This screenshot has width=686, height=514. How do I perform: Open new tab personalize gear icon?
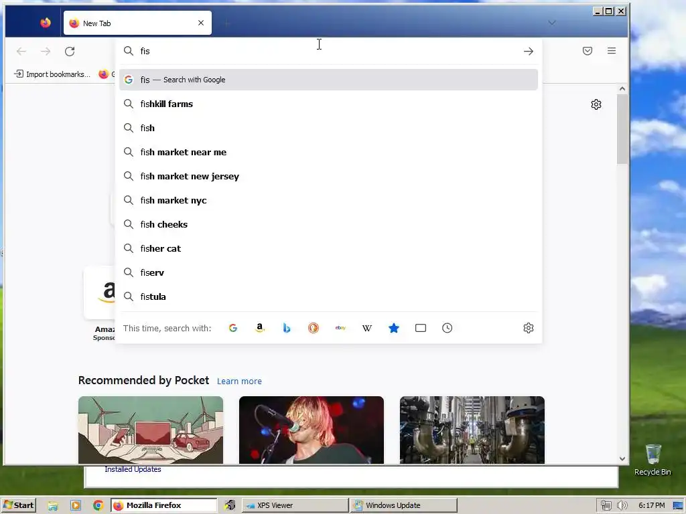point(596,104)
